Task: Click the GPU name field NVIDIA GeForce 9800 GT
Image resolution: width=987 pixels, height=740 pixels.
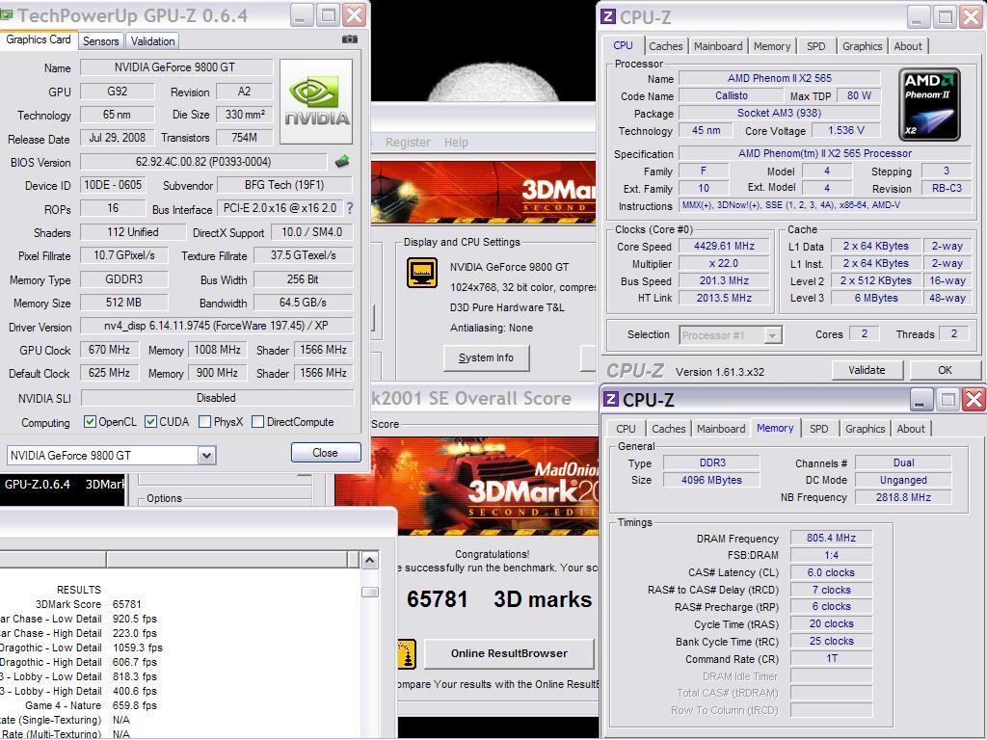Action: (x=176, y=67)
